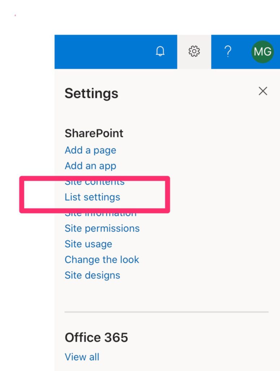The image size is (280, 371).
Task: Dismiss the Settings panel with the X
Action: [263, 91]
